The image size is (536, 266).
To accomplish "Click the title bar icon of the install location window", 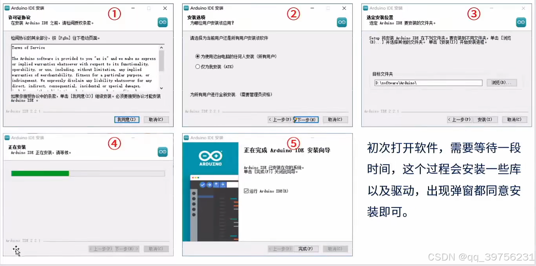I will pyautogui.click(x=366, y=8).
